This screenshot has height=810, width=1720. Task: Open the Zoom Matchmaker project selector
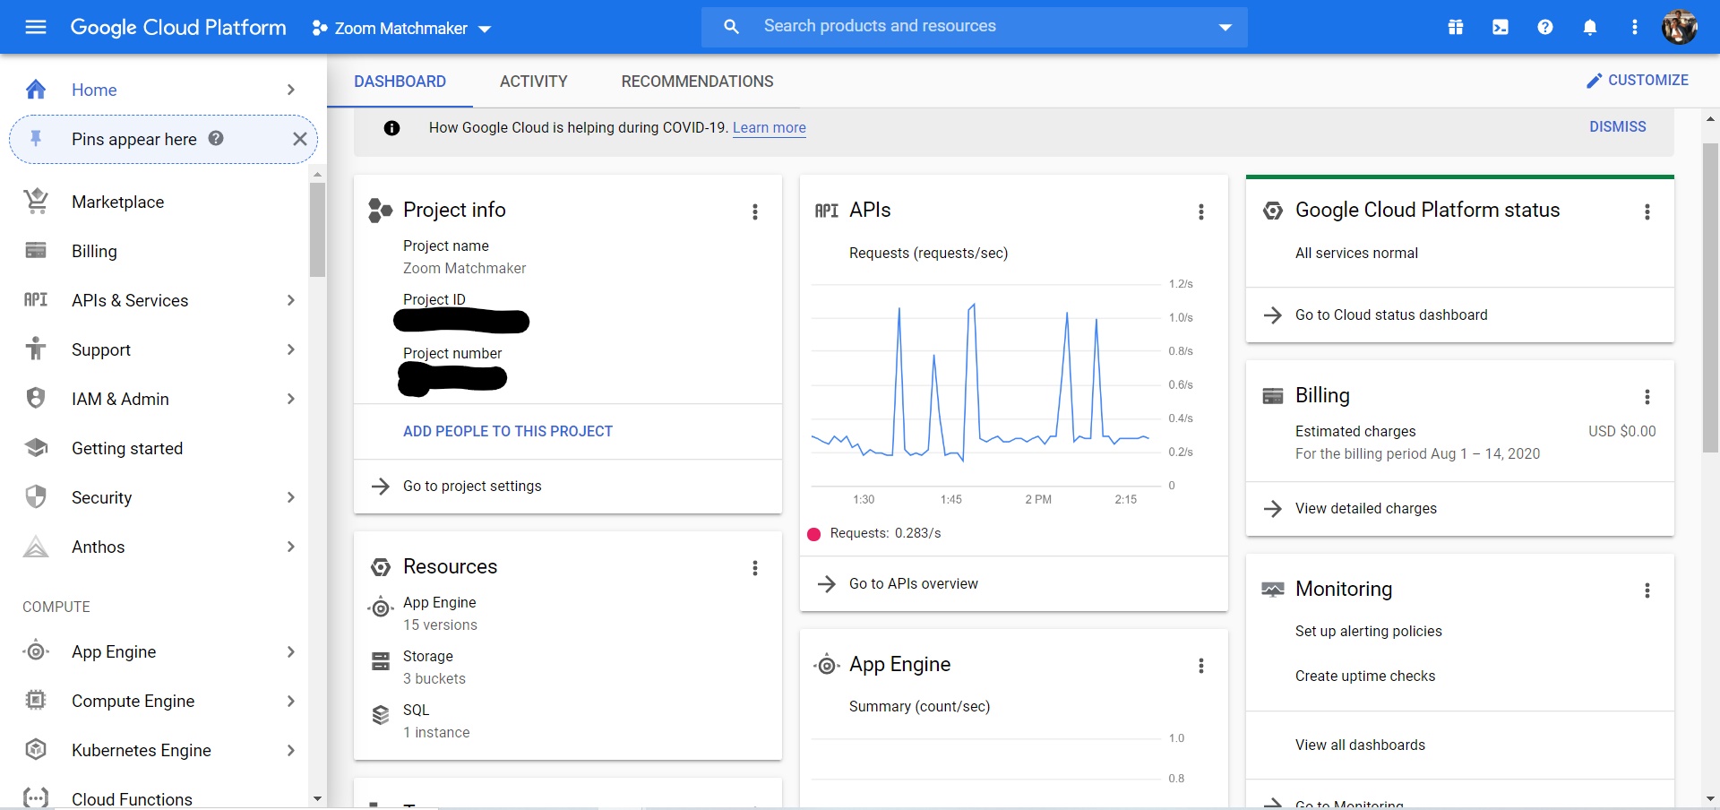(x=401, y=28)
